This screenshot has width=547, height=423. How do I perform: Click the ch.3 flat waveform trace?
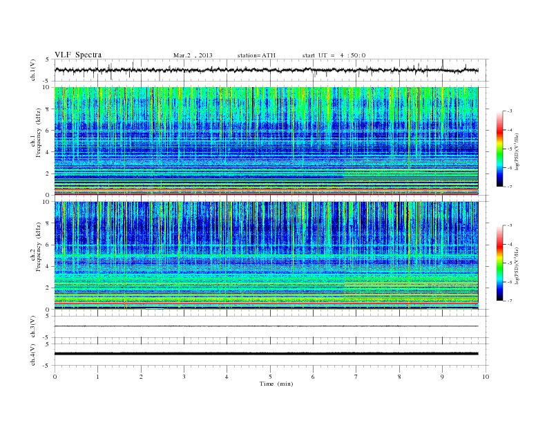(x=266, y=326)
